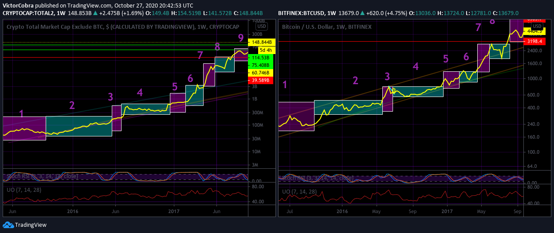This screenshot has width=554, height=233.
Task: Click the purple wave label 4 on Bitcoin chart
Action: [x=416, y=67]
